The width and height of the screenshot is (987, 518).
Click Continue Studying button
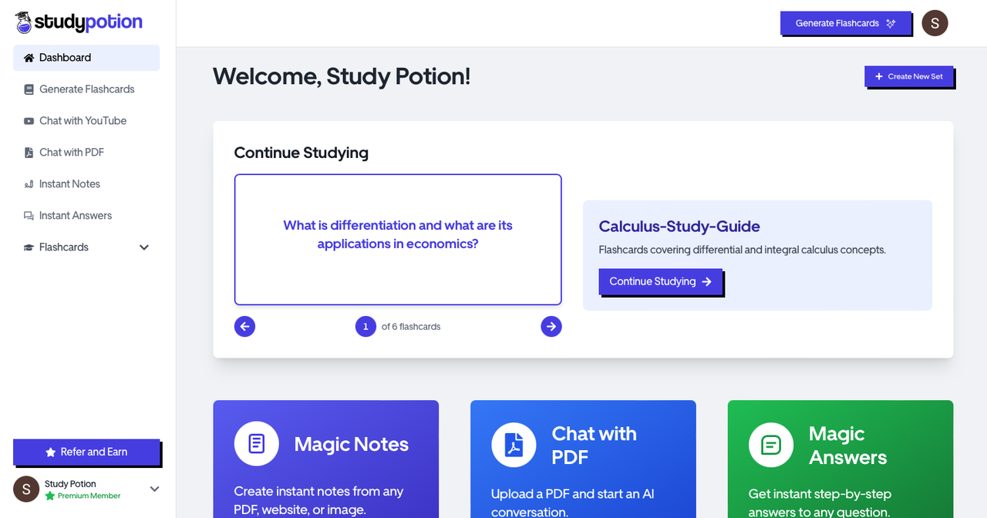tap(661, 281)
